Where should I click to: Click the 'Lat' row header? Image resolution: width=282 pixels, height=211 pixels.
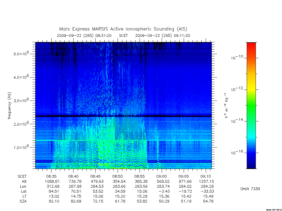[x=24, y=191]
